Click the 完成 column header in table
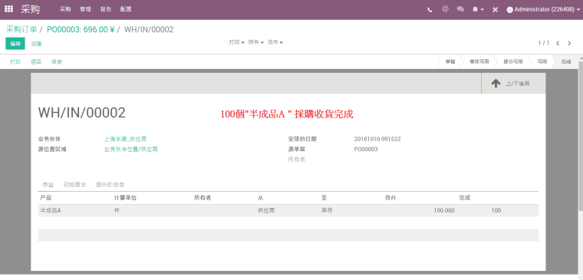 click(465, 198)
